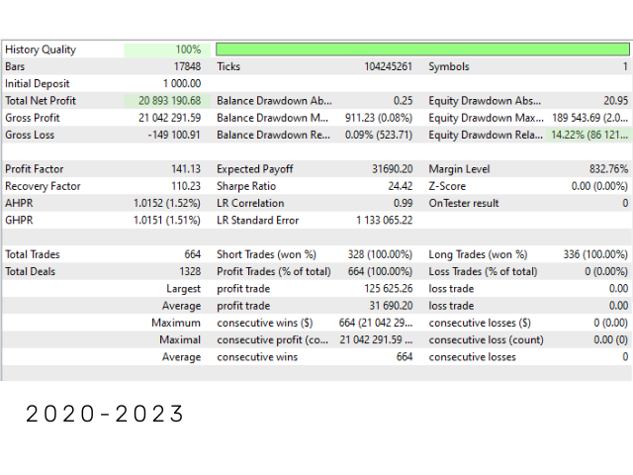Screen dimensions: 633x475
Task: Click the 2020-2023 caption text
Action: [105, 414]
